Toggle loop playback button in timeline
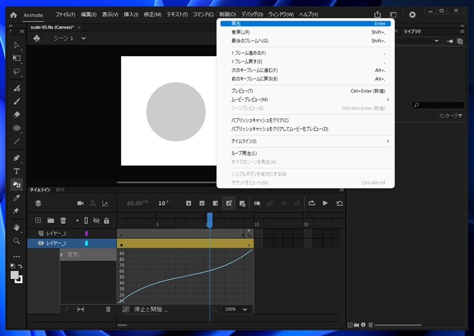The width and height of the screenshot is (474, 336). pyautogui.click(x=312, y=203)
